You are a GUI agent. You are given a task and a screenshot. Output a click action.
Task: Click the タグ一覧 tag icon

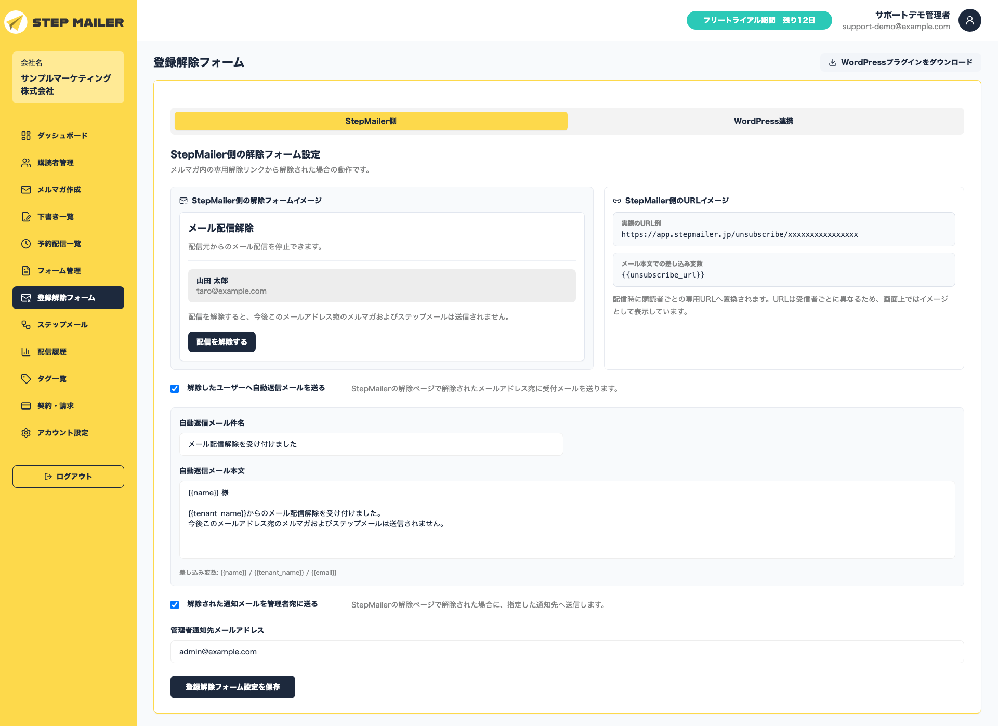coord(26,379)
